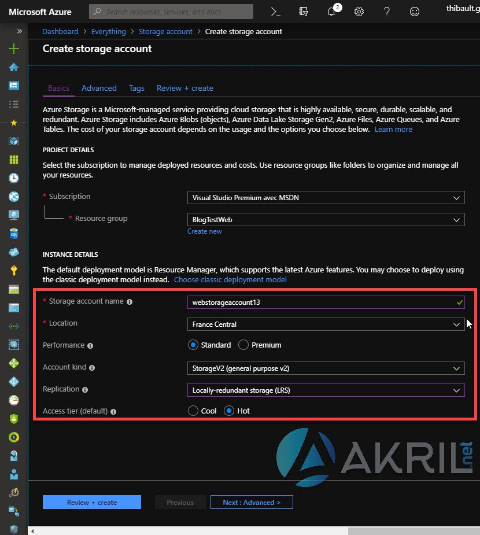The image size is (480, 535).
Task: Select Standard performance
Action: (193, 345)
